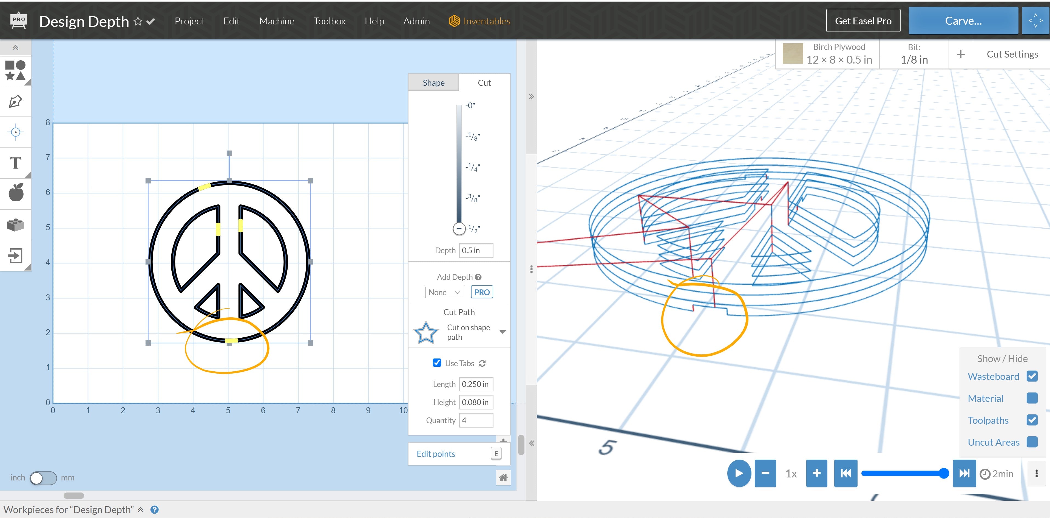Open the Add Depth None dropdown

coord(444,292)
